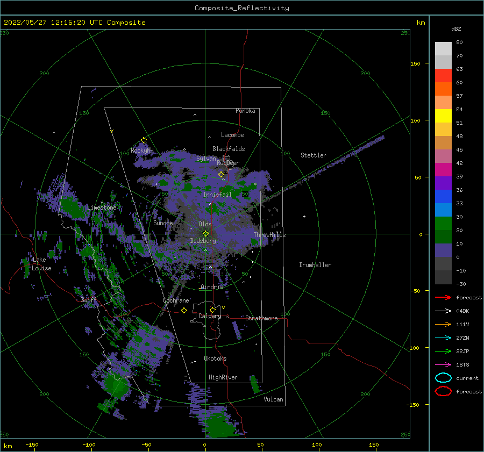The image size is (484, 452).
Task: Click the cyan 27ZW arrow in legend
Action: click(x=443, y=338)
